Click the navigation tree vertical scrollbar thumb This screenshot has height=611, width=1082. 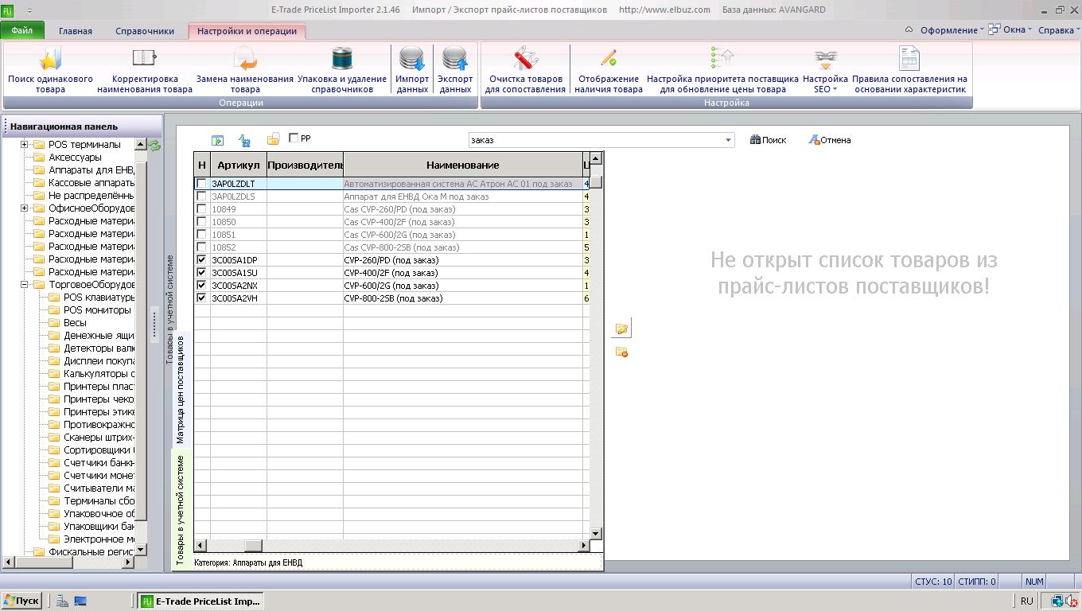pos(141,342)
